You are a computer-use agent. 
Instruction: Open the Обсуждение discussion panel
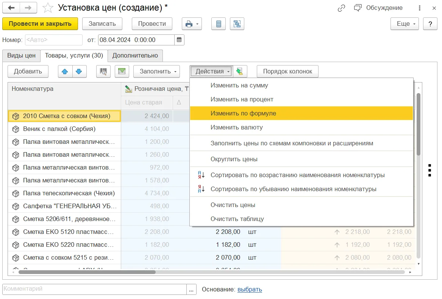(x=378, y=8)
